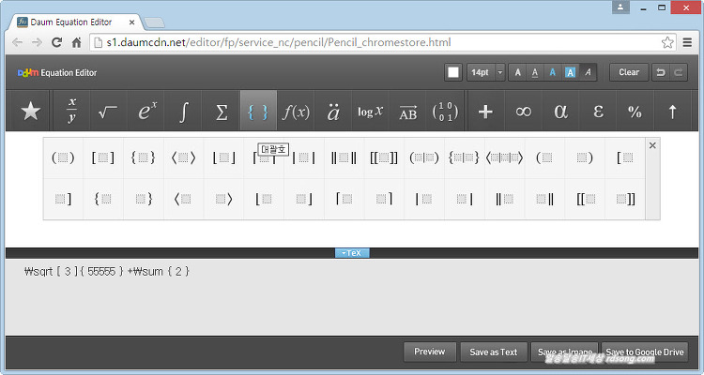The width and height of the screenshot is (704, 375).
Task: Open the fraction templates category
Action: coord(71,112)
